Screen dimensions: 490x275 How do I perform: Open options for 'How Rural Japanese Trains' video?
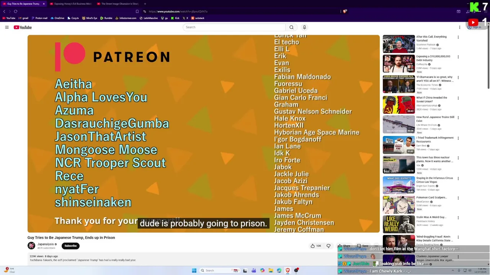[458, 118]
